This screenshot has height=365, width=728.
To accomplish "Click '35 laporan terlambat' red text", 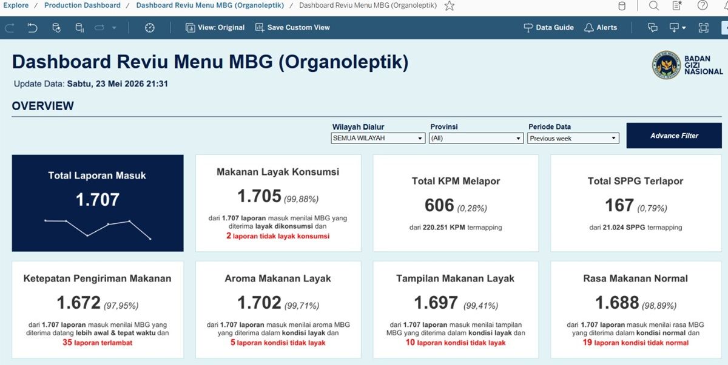I will pos(98,343).
